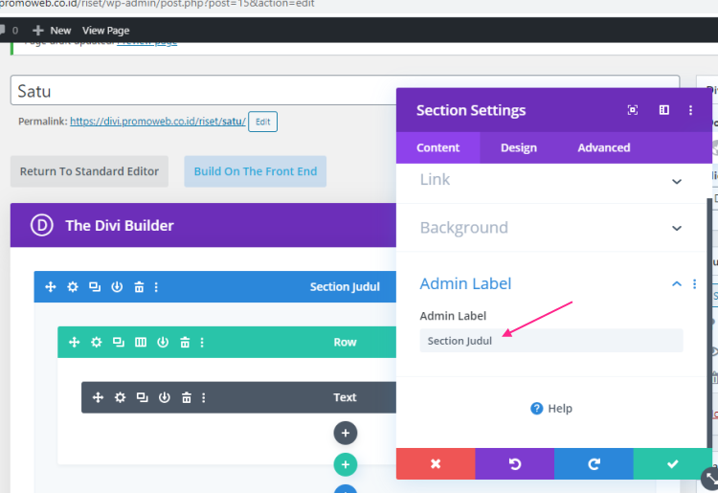Save Section Settings with green checkmark
Screen dimensions: 718x493
coord(673,464)
